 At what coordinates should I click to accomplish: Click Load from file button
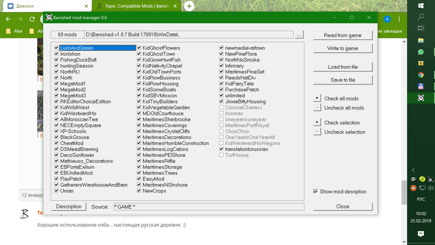(x=343, y=67)
